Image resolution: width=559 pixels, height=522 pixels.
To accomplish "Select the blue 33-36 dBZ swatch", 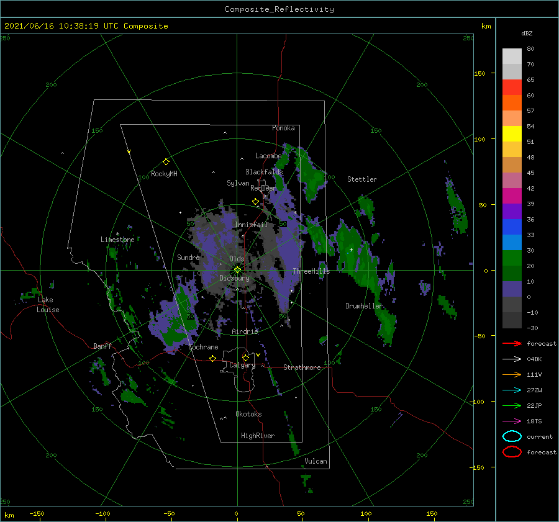I will pos(512,227).
